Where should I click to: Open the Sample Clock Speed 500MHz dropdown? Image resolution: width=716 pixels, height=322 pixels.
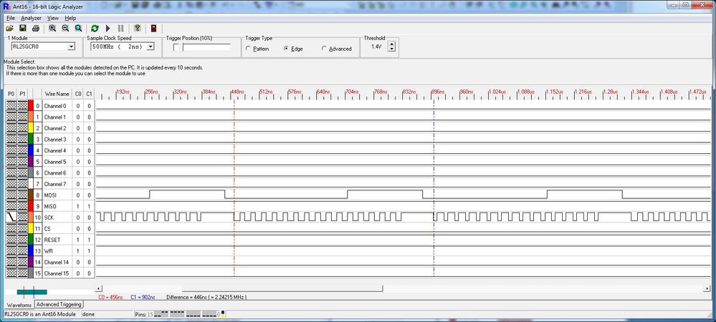[x=151, y=47]
